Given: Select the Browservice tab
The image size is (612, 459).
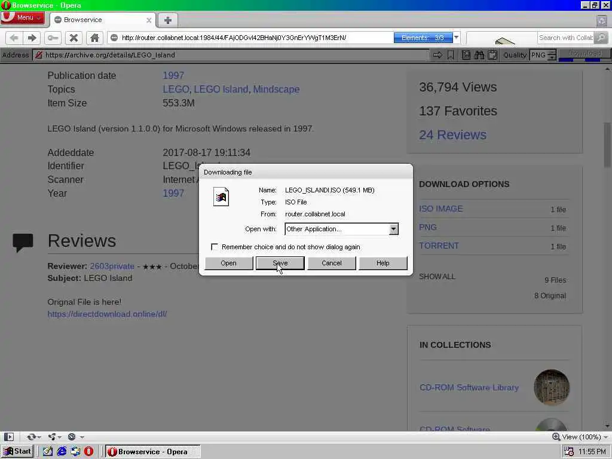Looking at the screenshot, I should (103, 20).
